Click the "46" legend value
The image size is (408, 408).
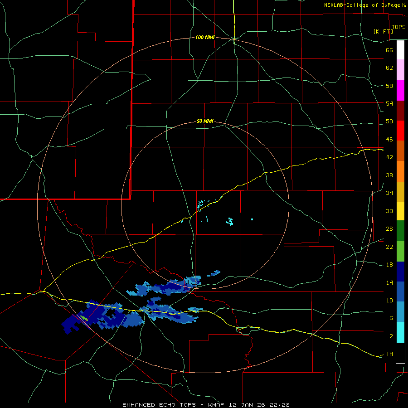(389, 140)
